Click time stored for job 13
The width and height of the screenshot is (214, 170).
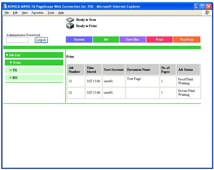tap(93, 81)
